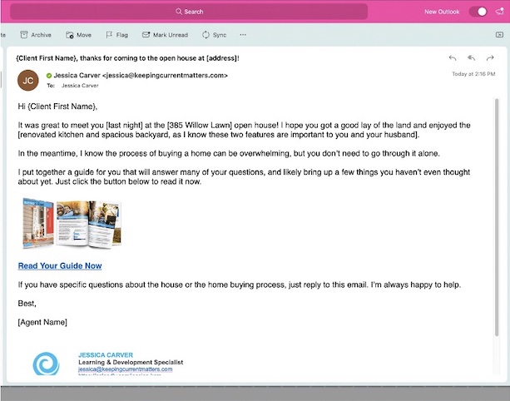Viewport: 510px width, 401px height.
Task: Click the Archive toolbar button
Action: click(35, 35)
